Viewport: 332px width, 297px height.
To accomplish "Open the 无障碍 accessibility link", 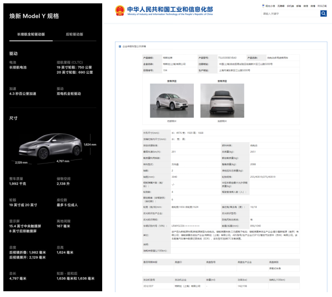I will coord(281,6).
